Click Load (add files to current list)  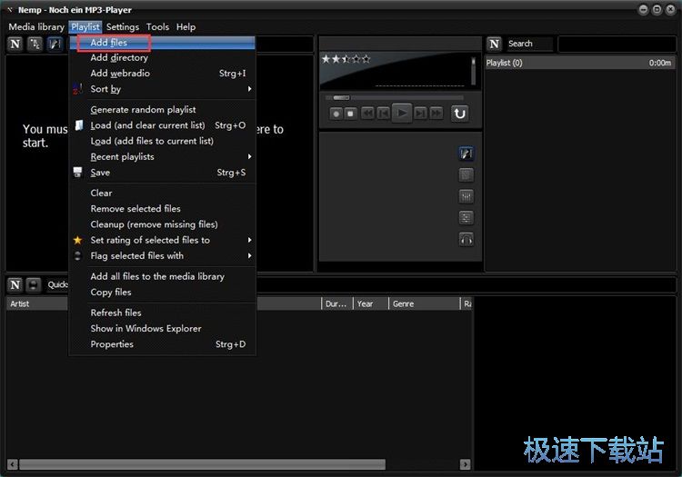pos(162,141)
